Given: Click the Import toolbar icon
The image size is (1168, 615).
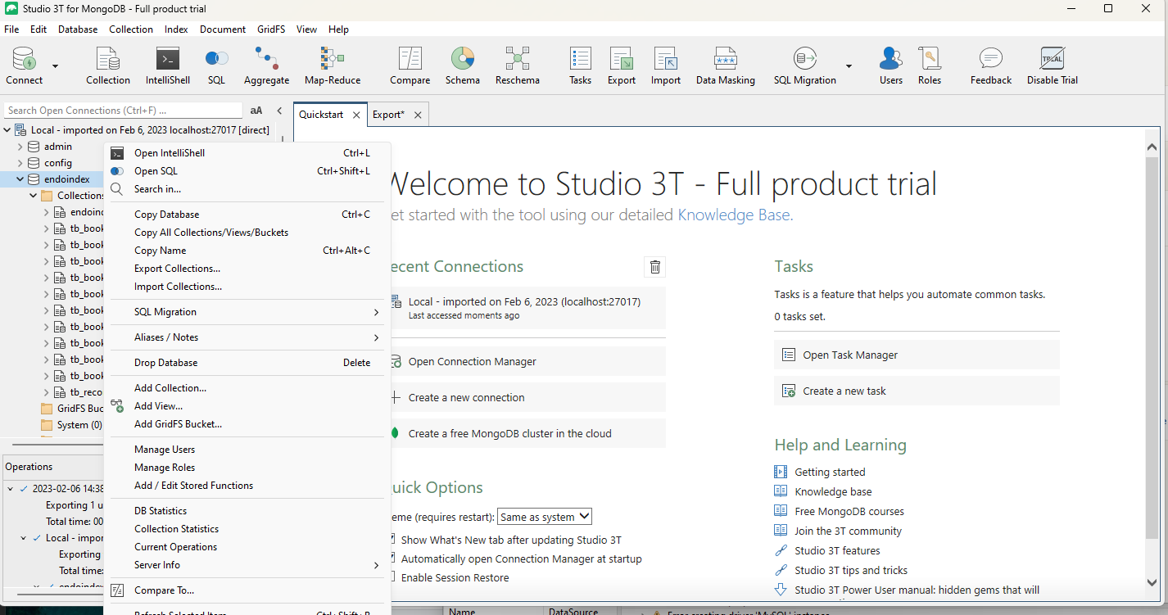Looking at the screenshot, I should (665, 65).
